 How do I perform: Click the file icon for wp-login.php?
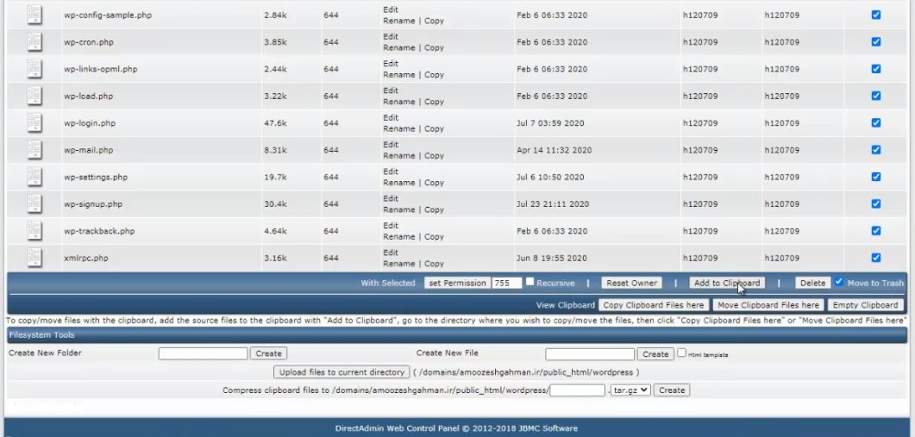pos(34,123)
